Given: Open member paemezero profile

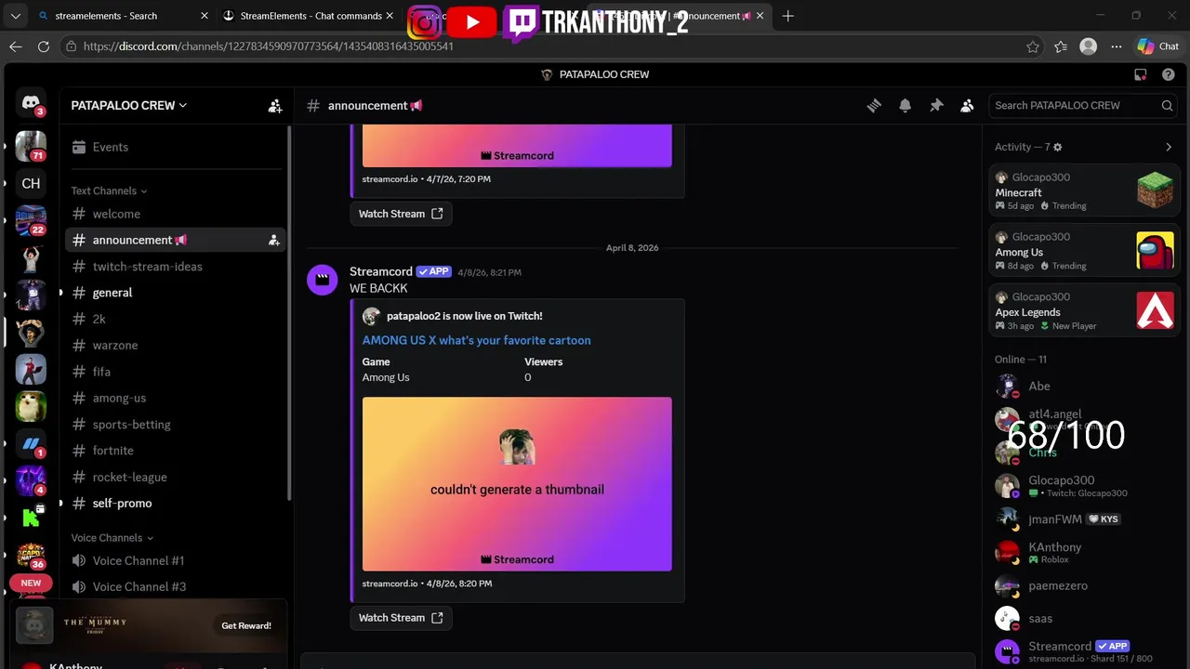Looking at the screenshot, I should tap(1084, 585).
